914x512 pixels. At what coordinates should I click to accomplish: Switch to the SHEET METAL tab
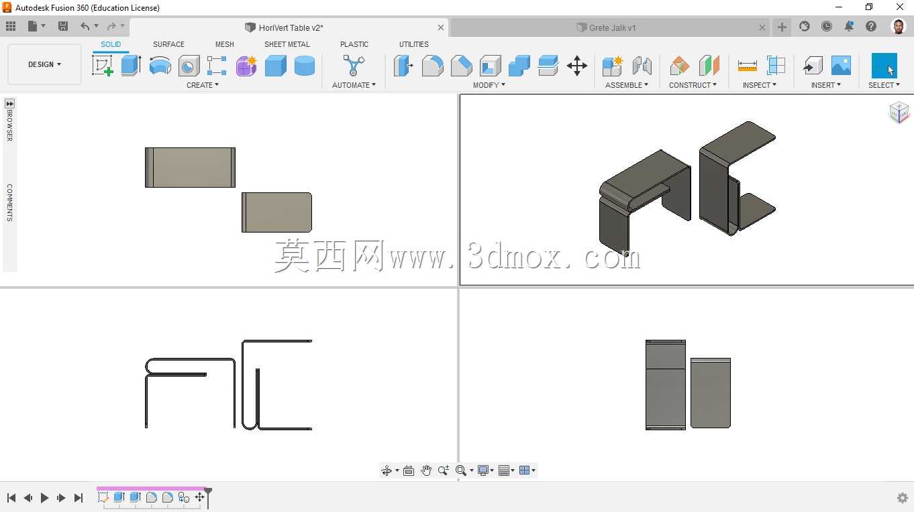287,44
